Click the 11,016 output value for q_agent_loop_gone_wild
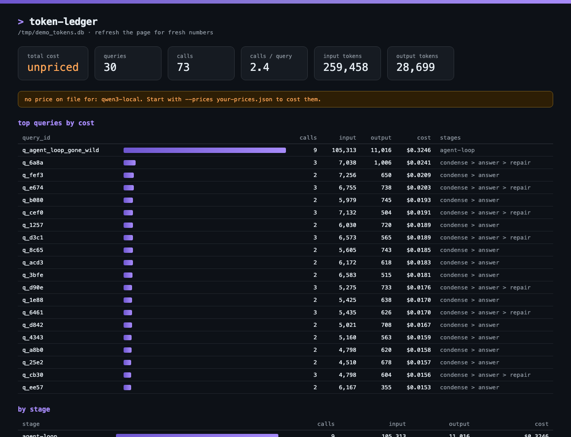571x437 pixels. (x=381, y=150)
